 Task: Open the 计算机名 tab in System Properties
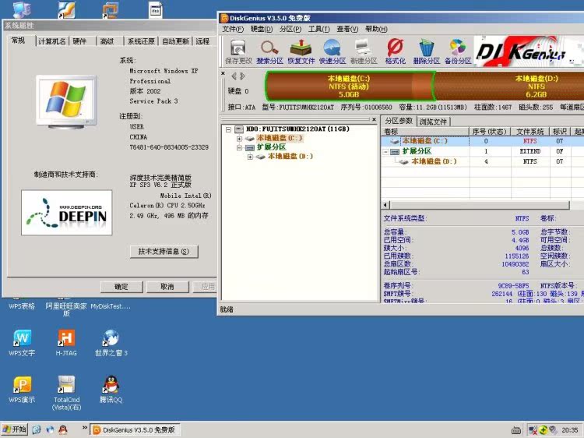51,41
